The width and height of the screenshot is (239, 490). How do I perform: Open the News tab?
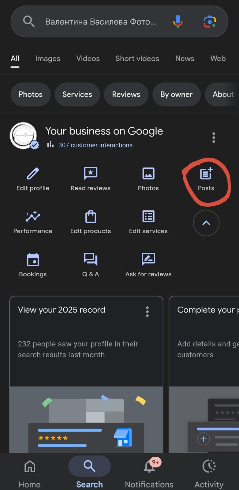pos(185,58)
